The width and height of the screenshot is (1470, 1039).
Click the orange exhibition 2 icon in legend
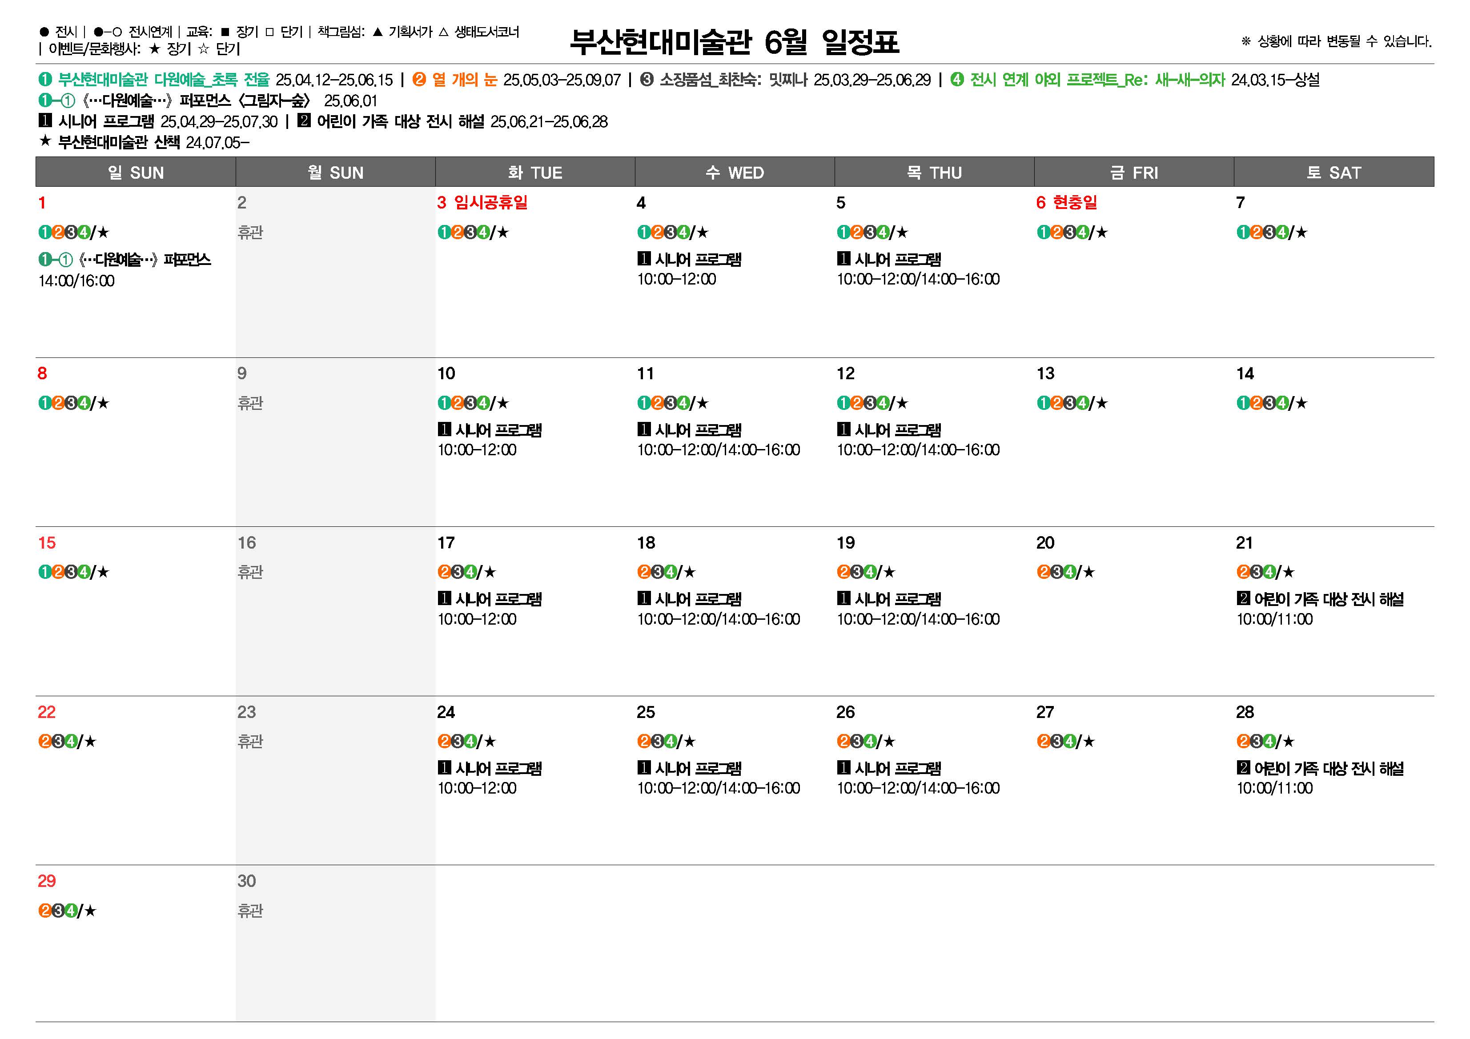coord(419,80)
